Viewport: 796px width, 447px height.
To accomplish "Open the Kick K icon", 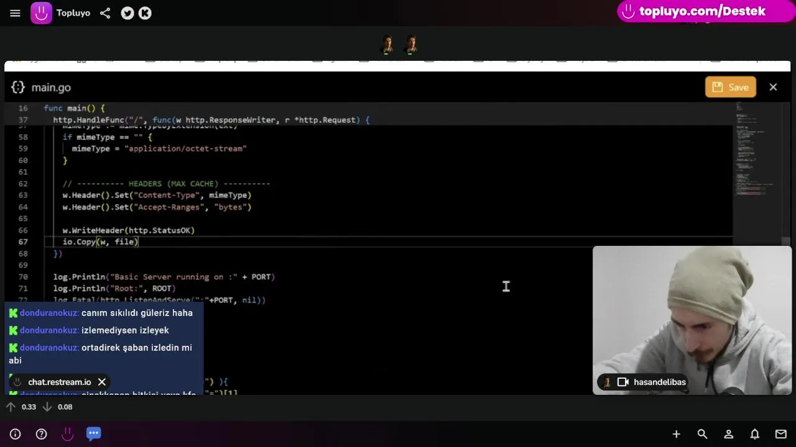I will point(145,13).
